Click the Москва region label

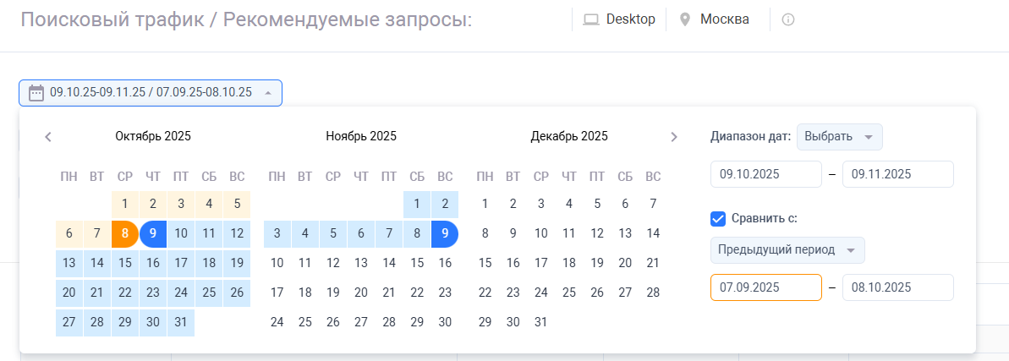[x=724, y=19]
